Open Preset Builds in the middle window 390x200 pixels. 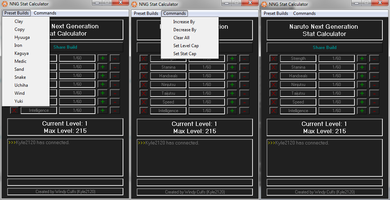pos(146,13)
